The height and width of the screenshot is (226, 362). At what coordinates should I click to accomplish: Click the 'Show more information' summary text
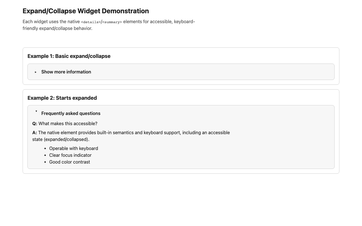point(66,72)
